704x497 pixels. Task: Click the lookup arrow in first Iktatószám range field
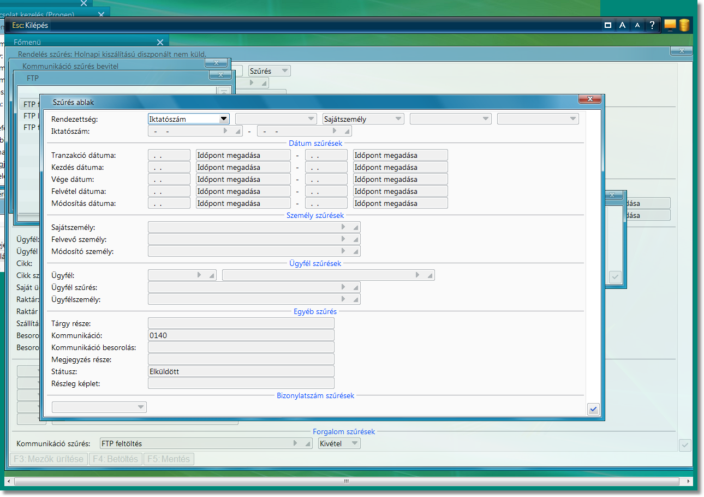click(225, 131)
